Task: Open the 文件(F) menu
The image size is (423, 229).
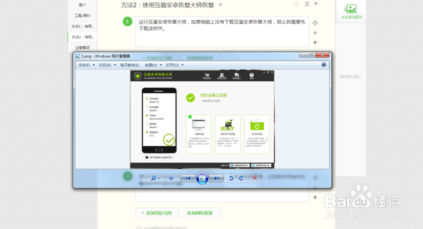Action: tap(84, 65)
